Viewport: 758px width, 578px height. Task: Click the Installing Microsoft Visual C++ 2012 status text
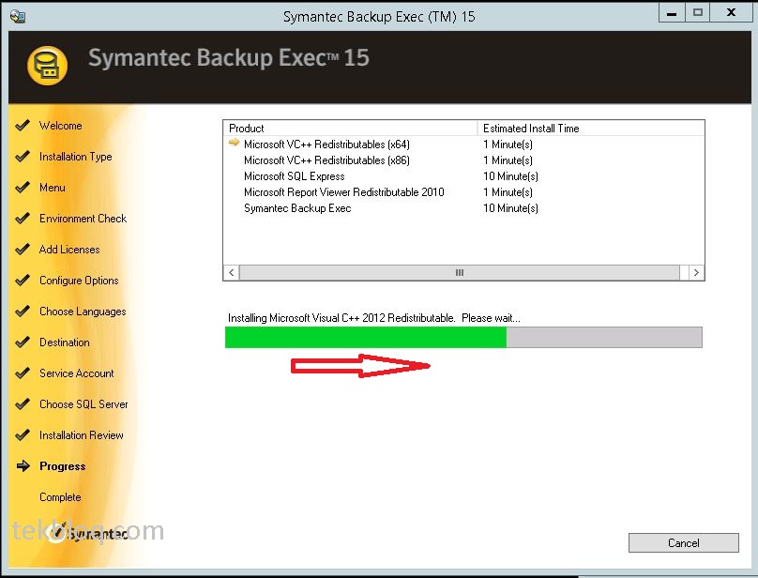click(373, 318)
